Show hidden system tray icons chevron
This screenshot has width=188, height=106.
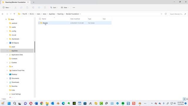pos(152,103)
